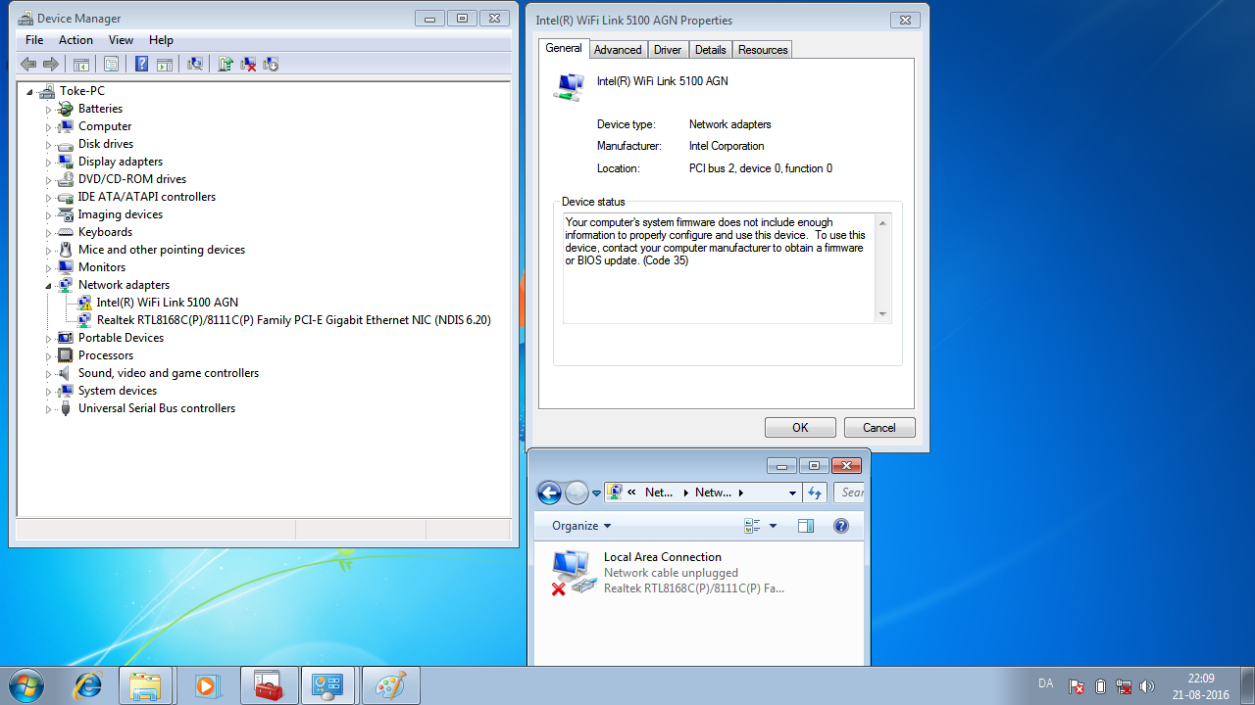Viewport: 1255px width, 705px height.
Task: Click the DVD/CD-ROM drives category icon
Action: coord(66,179)
